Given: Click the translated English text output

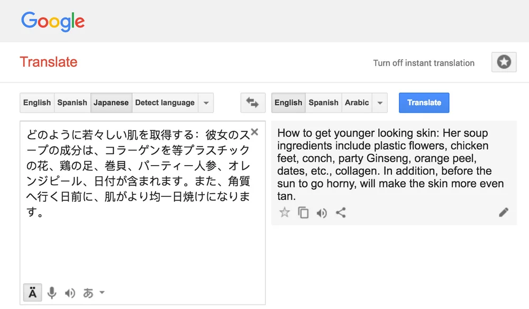Looking at the screenshot, I should [390, 164].
